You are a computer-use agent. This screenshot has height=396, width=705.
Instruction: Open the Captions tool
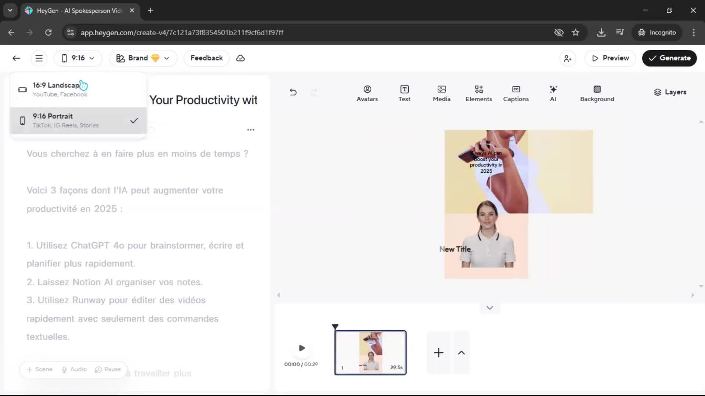(516, 93)
